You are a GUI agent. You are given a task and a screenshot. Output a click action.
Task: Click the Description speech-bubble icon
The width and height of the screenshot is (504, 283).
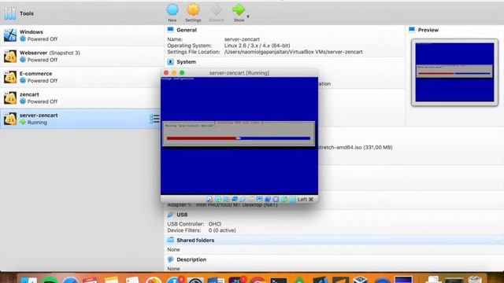(x=170, y=259)
